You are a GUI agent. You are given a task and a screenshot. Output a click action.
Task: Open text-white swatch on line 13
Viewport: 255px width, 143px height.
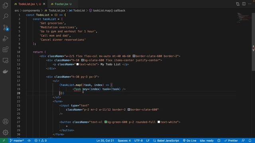pyautogui.click(x=78, y=64)
